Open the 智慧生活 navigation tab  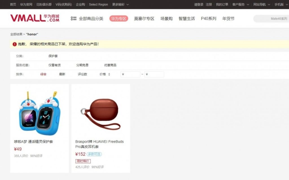[x=187, y=19]
